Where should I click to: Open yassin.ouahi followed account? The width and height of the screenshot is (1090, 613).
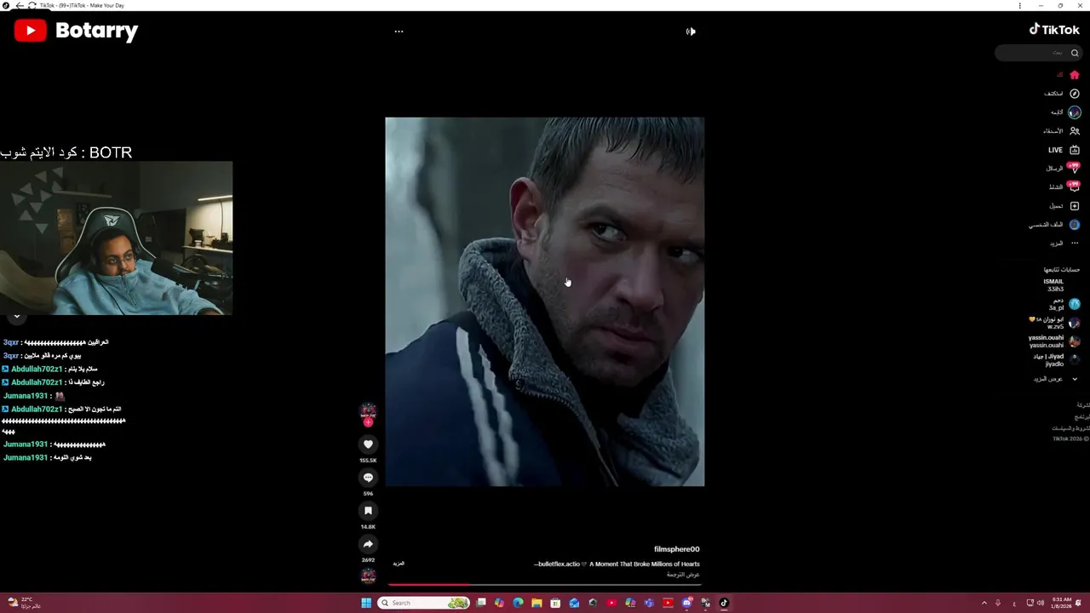click(1054, 341)
